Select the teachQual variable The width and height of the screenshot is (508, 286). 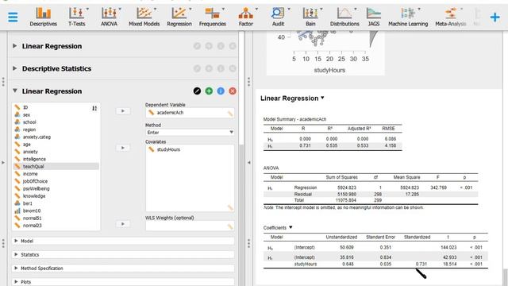[56, 166]
